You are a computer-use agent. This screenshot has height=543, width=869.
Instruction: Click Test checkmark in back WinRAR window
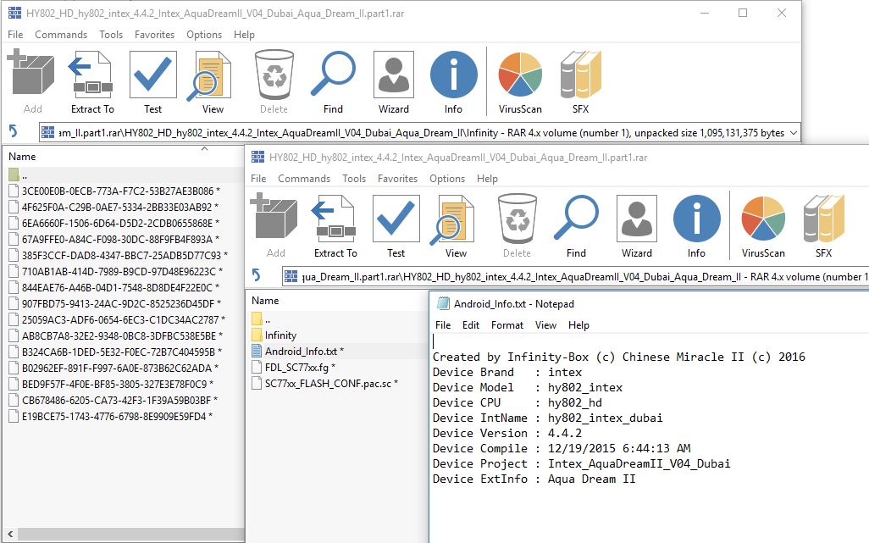click(152, 75)
